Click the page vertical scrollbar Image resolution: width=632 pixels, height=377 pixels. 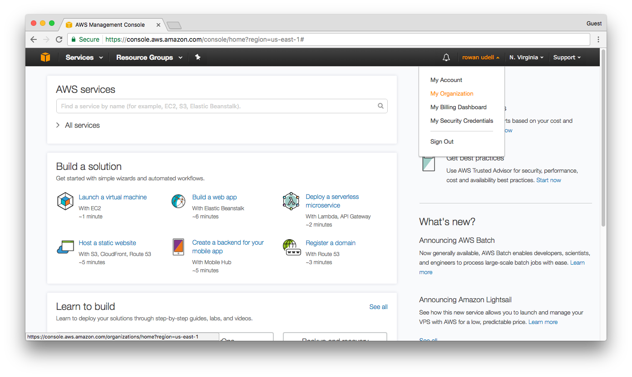(x=603, y=138)
